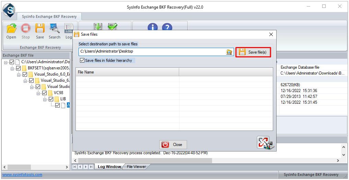Click the floppy icon in the Save files title
Image resolution: width=349 pixels, height=180 pixels.
point(77,34)
